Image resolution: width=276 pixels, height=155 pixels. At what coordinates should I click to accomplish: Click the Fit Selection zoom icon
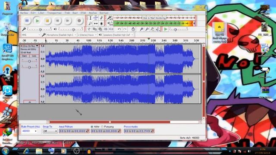click(x=152, y=29)
